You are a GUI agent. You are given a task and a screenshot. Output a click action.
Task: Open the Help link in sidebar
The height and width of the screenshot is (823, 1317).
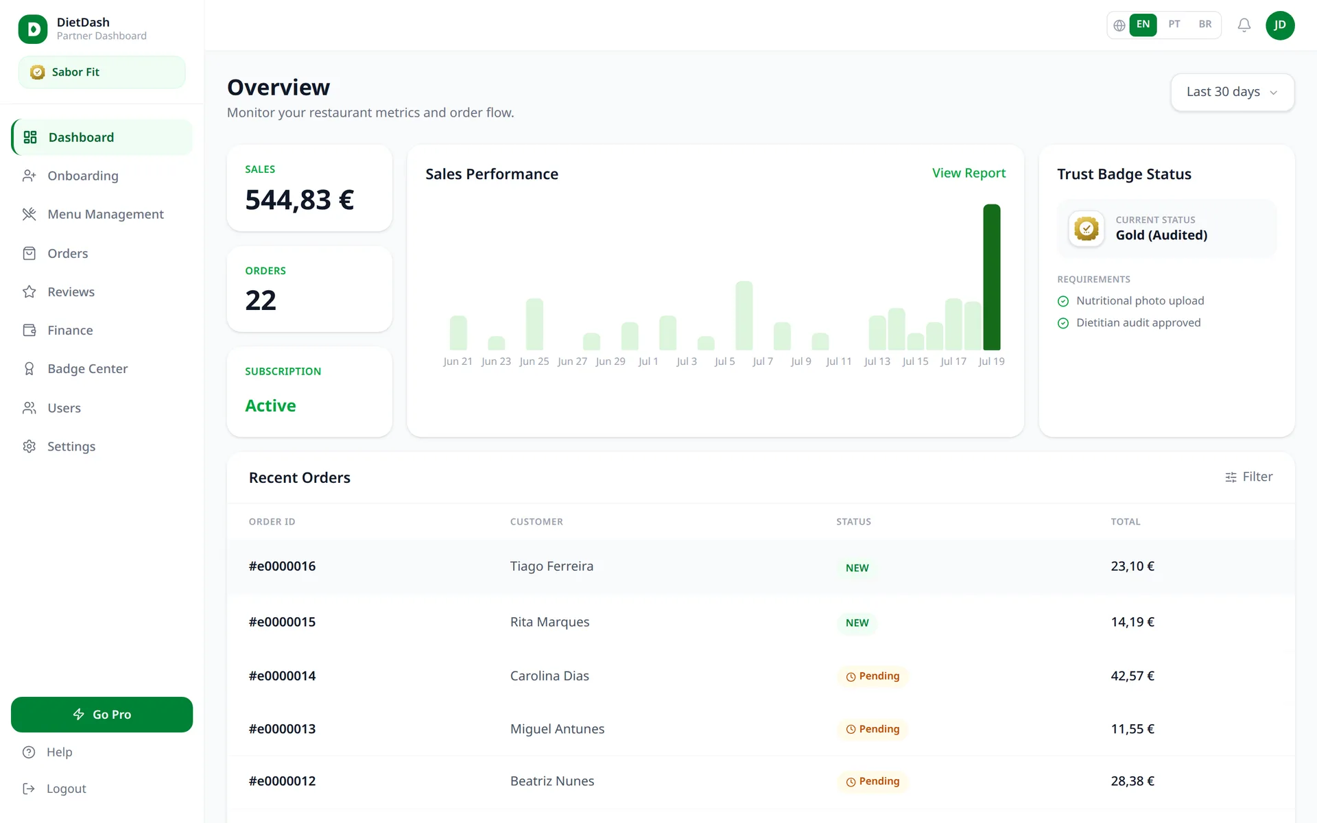[x=59, y=752]
